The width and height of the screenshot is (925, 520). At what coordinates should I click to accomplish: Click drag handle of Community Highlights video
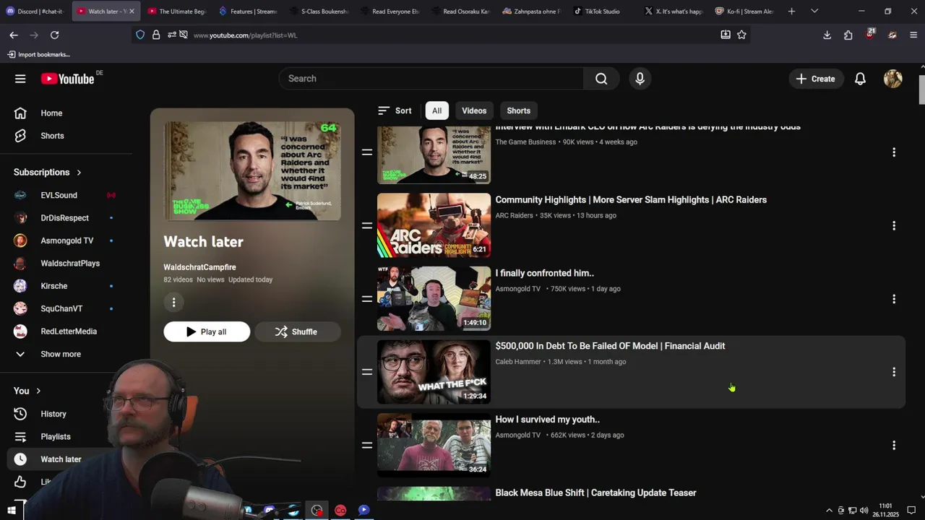(367, 226)
